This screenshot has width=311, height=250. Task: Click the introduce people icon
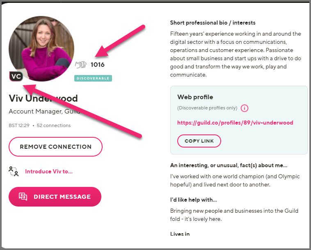[14, 171]
